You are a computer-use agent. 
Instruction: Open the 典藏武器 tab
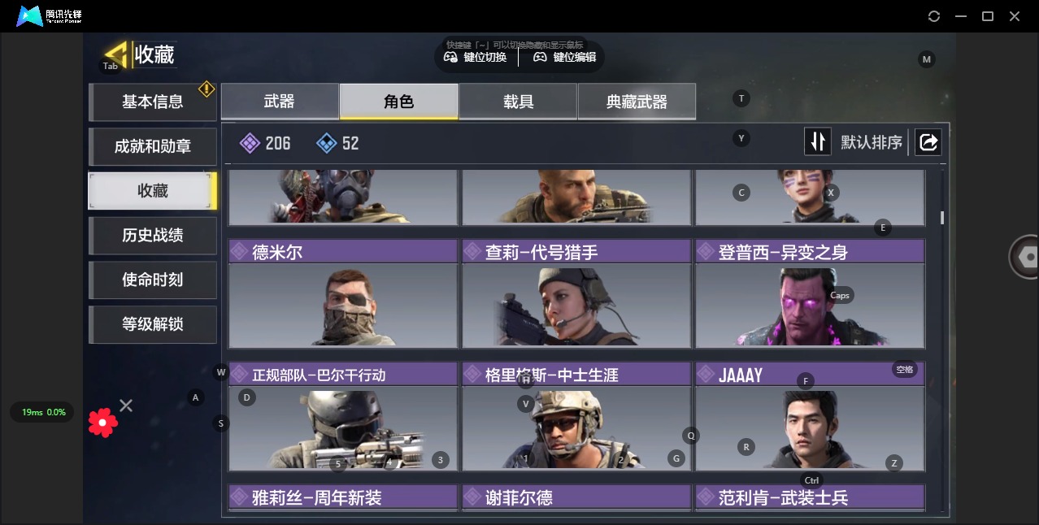(x=637, y=102)
